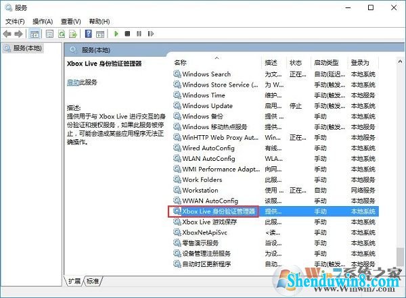Restart the service with restart icon
The image size is (406, 298).
(151, 34)
